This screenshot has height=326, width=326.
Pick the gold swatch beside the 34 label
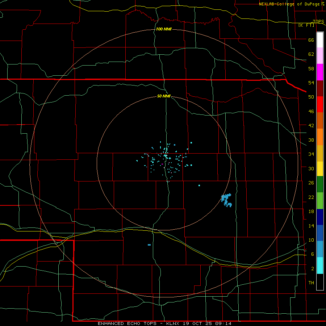click(x=320, y=154)
